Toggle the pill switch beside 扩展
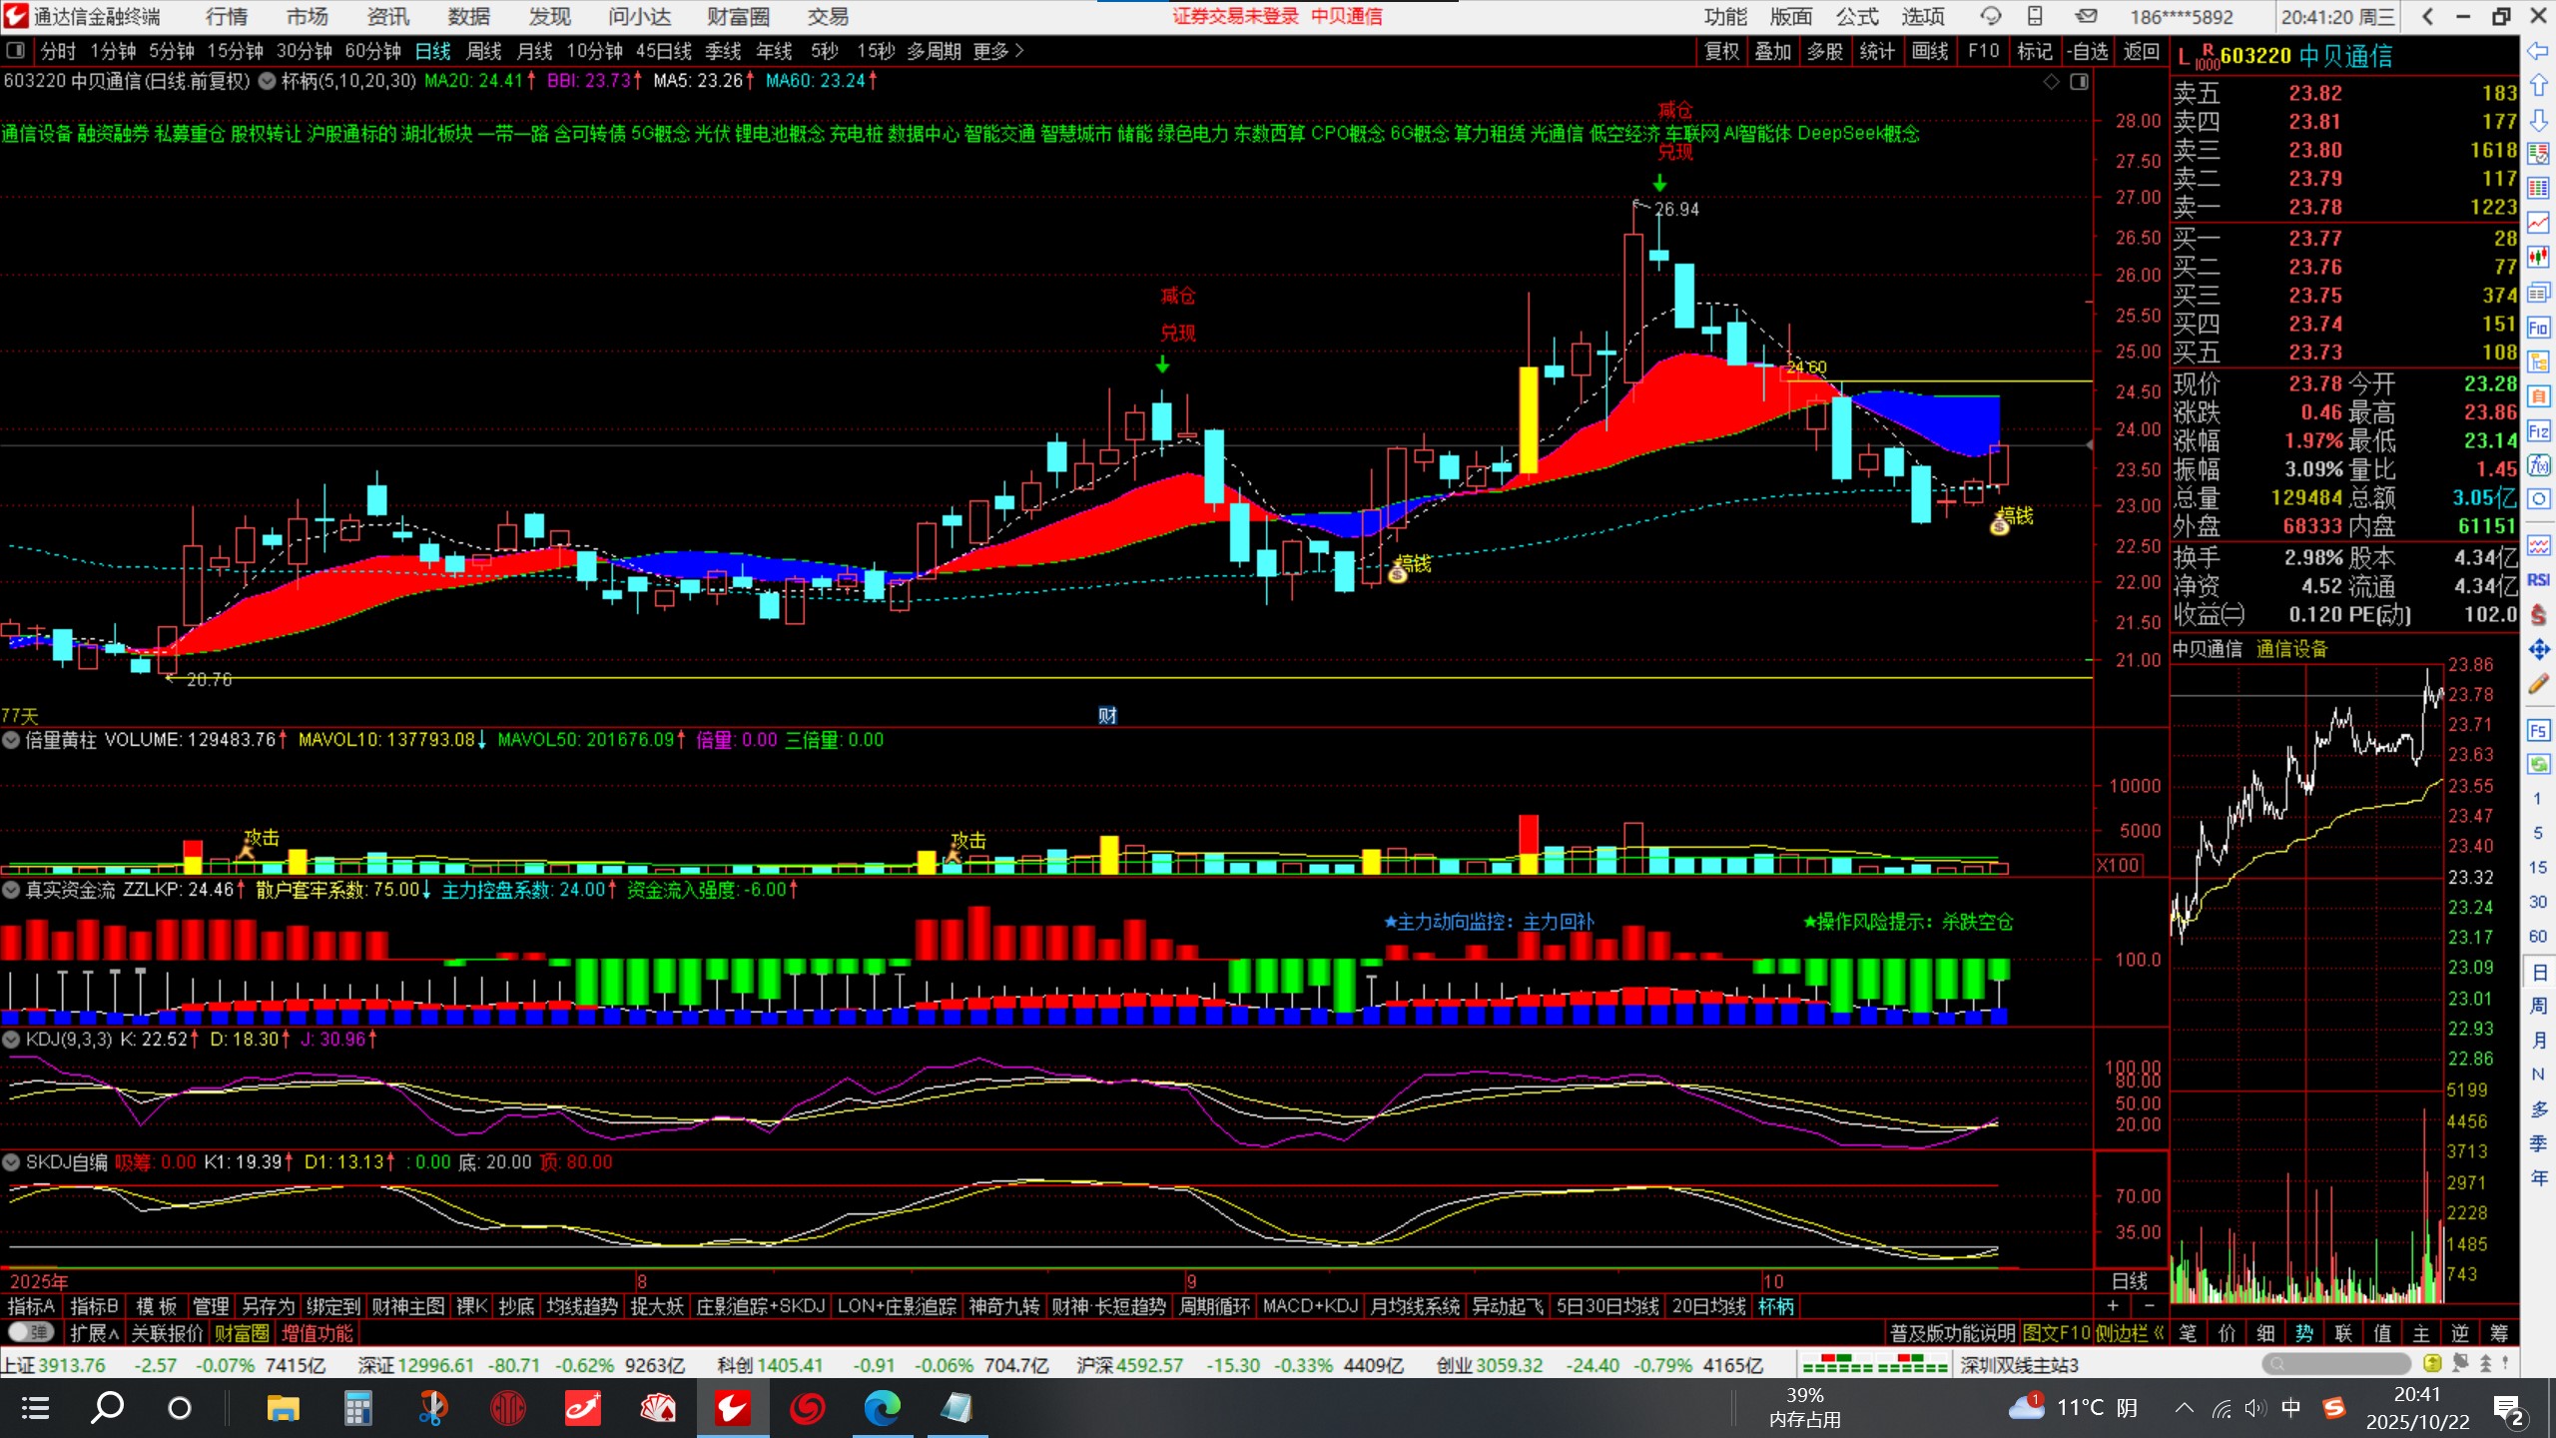Image resolution: width=2556 pixels, height=1438 pixels. point(30,1333)
